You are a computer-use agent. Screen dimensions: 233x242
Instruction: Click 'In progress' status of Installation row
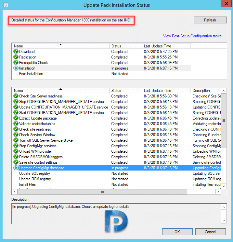coord(120,68)
